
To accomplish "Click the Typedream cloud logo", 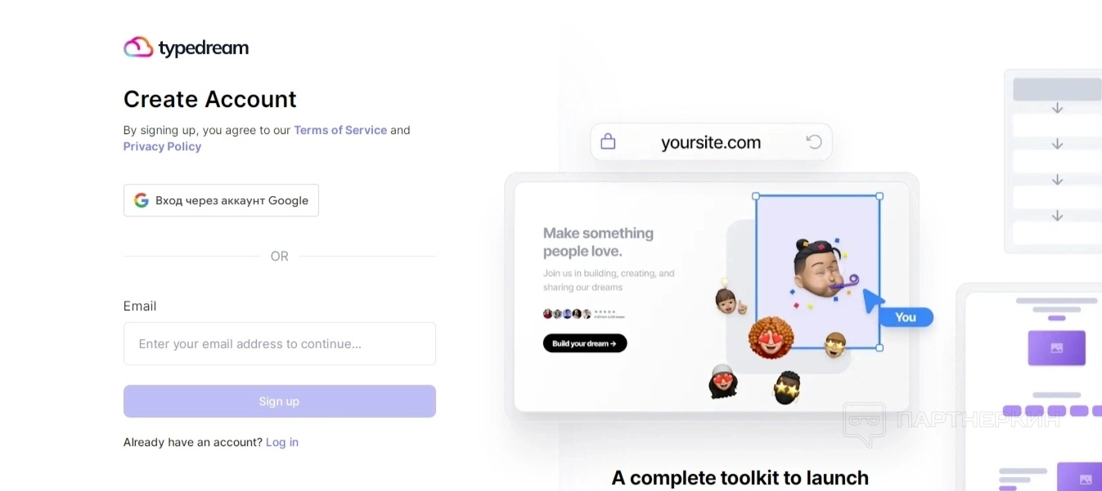I will click(138, 47).
